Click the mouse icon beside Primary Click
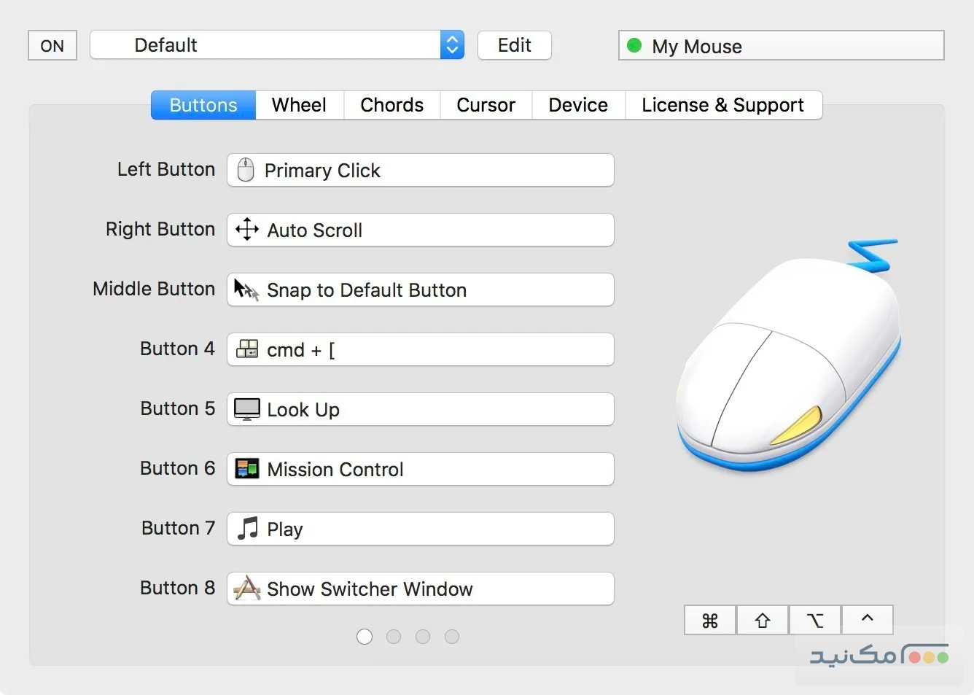 [x=246, y=170]
